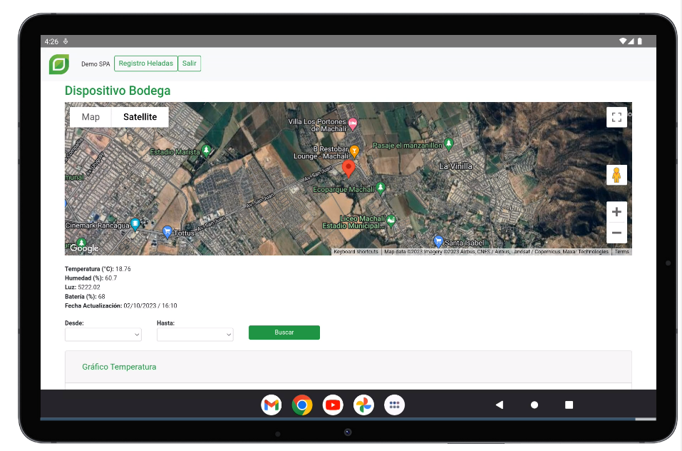682x451 pixels.
Task: Click Pasaje el manzanillon park marker
Action: pos(448,143)
